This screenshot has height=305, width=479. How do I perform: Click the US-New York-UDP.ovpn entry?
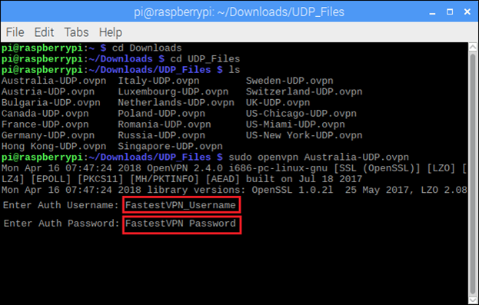[304, 135]
